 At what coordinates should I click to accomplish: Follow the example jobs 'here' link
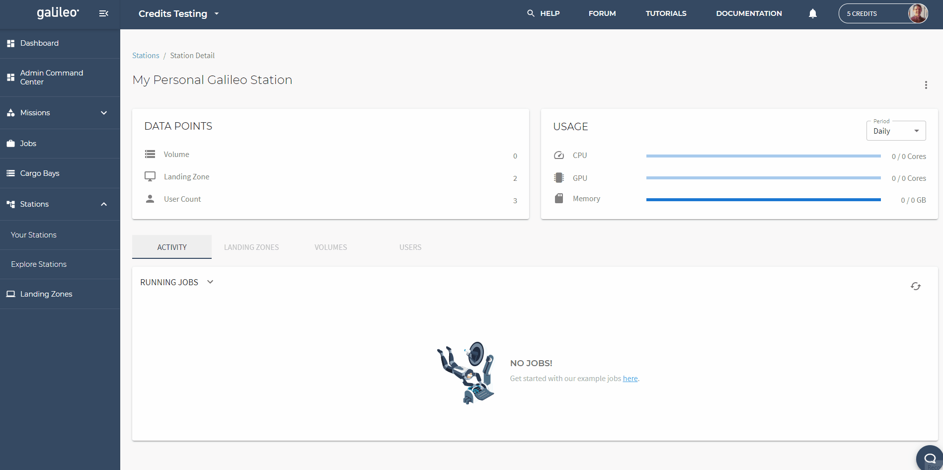pos(630,379)
